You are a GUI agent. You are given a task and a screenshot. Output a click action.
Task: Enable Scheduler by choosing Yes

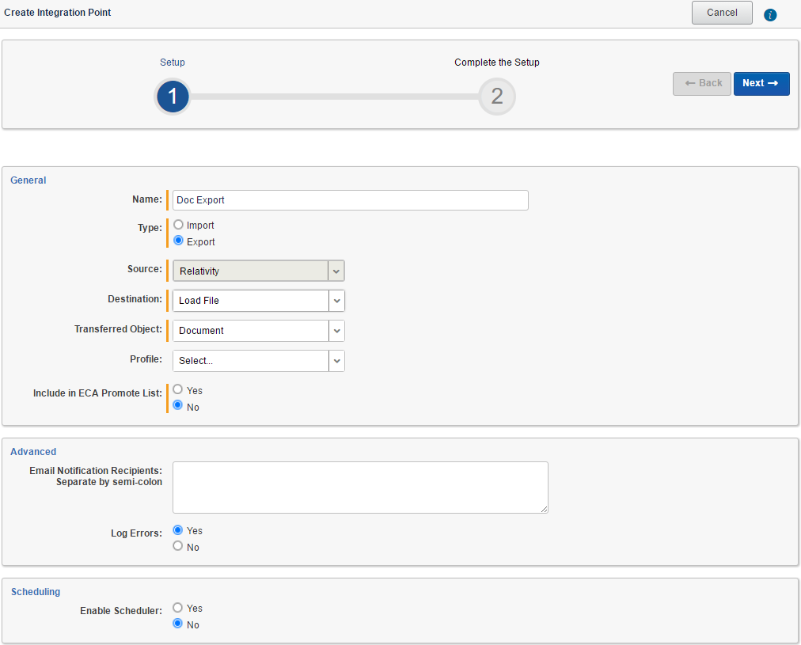point(177,608)
